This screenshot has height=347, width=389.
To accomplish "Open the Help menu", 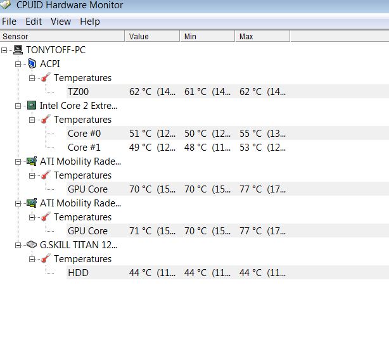I will [90, 22].
